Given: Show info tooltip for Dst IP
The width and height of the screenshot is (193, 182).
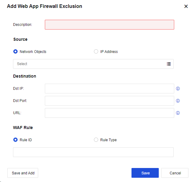Looking at the screenshot, I should [x=178, y=89].
